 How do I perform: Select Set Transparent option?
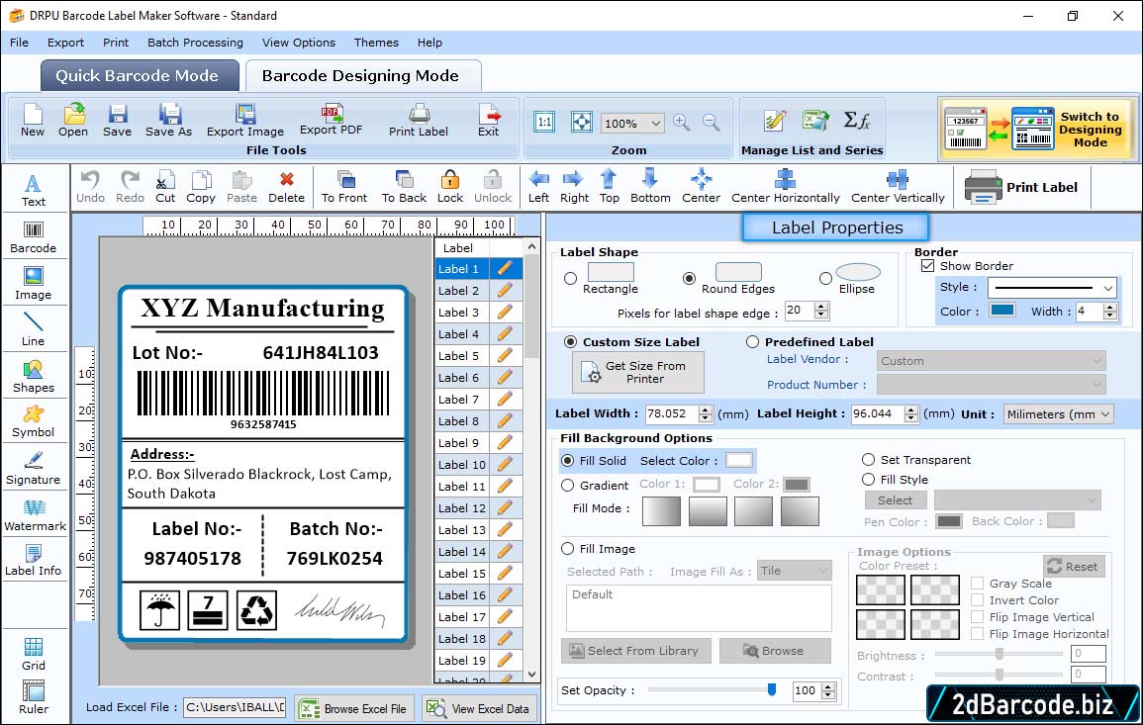pos(868,460)
